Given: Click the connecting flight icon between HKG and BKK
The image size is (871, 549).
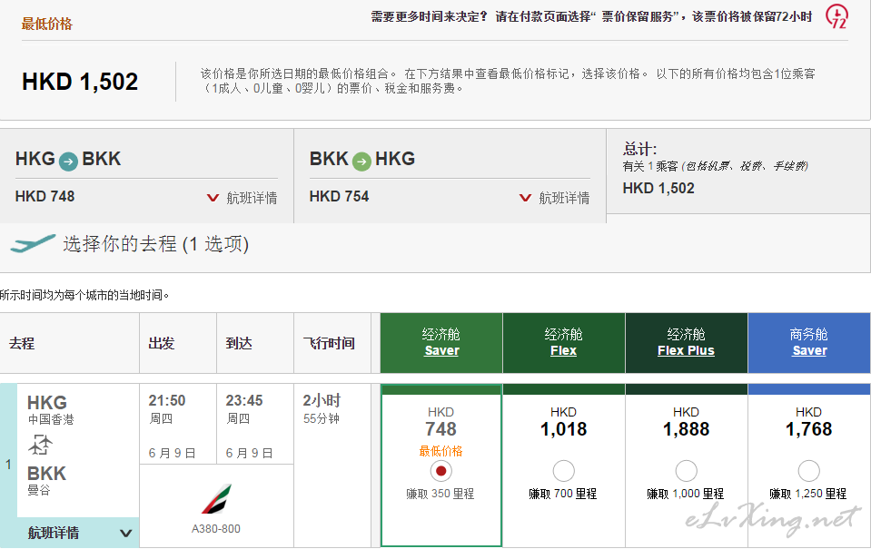Looking at the screenshot, I should 41,446.
